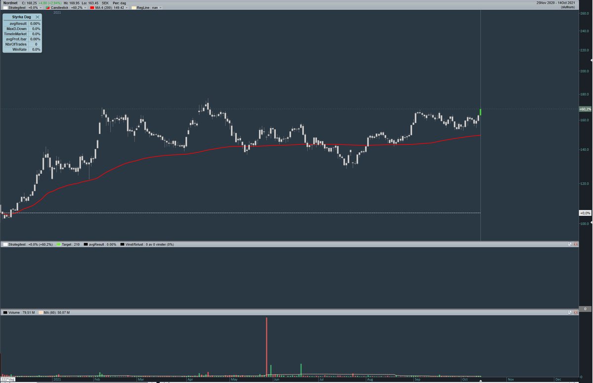Click 'avgResult : 0.00%' in strategy panel header
Image resolution: width=593 pixels, height=383 pixels.
click(103, 244)
